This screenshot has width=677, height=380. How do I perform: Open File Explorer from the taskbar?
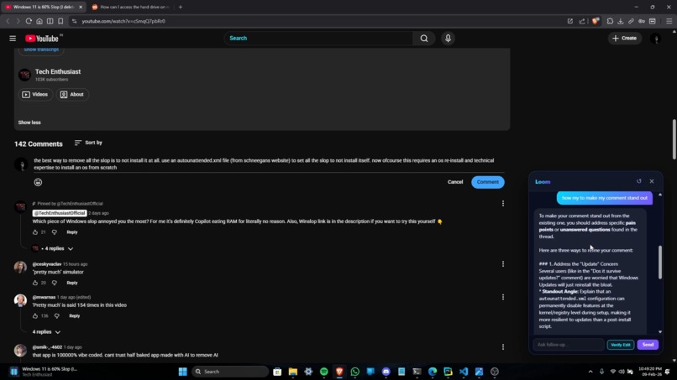point(293,372)
